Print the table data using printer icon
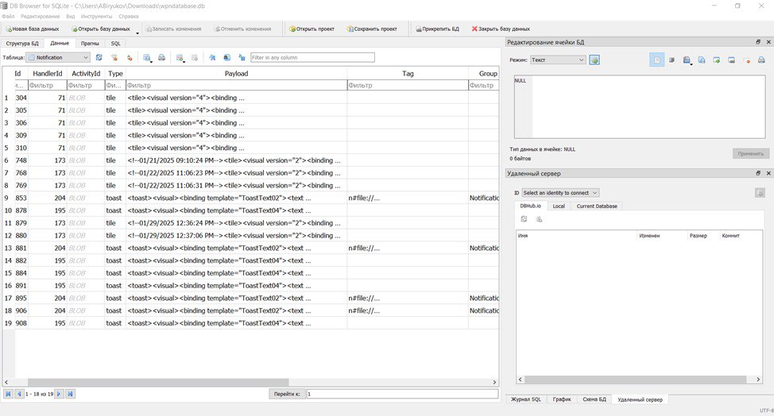The height and width of the screenshot is (416, 774). click(x=161, y=58)
